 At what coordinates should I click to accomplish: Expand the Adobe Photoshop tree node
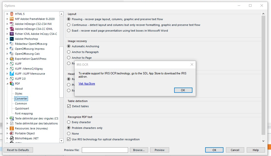pyautogui.click(x=7, y=39)
